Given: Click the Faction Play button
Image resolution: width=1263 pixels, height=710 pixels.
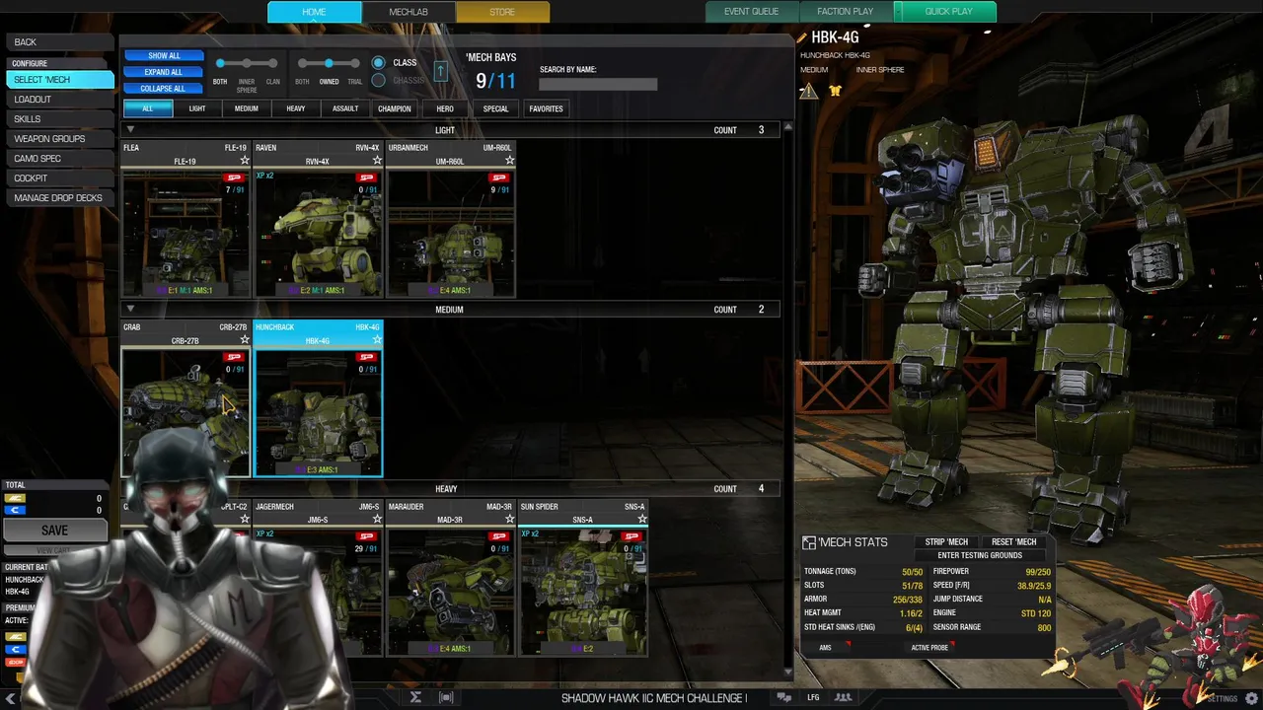Looking at the screenshot, I should 845,12.
